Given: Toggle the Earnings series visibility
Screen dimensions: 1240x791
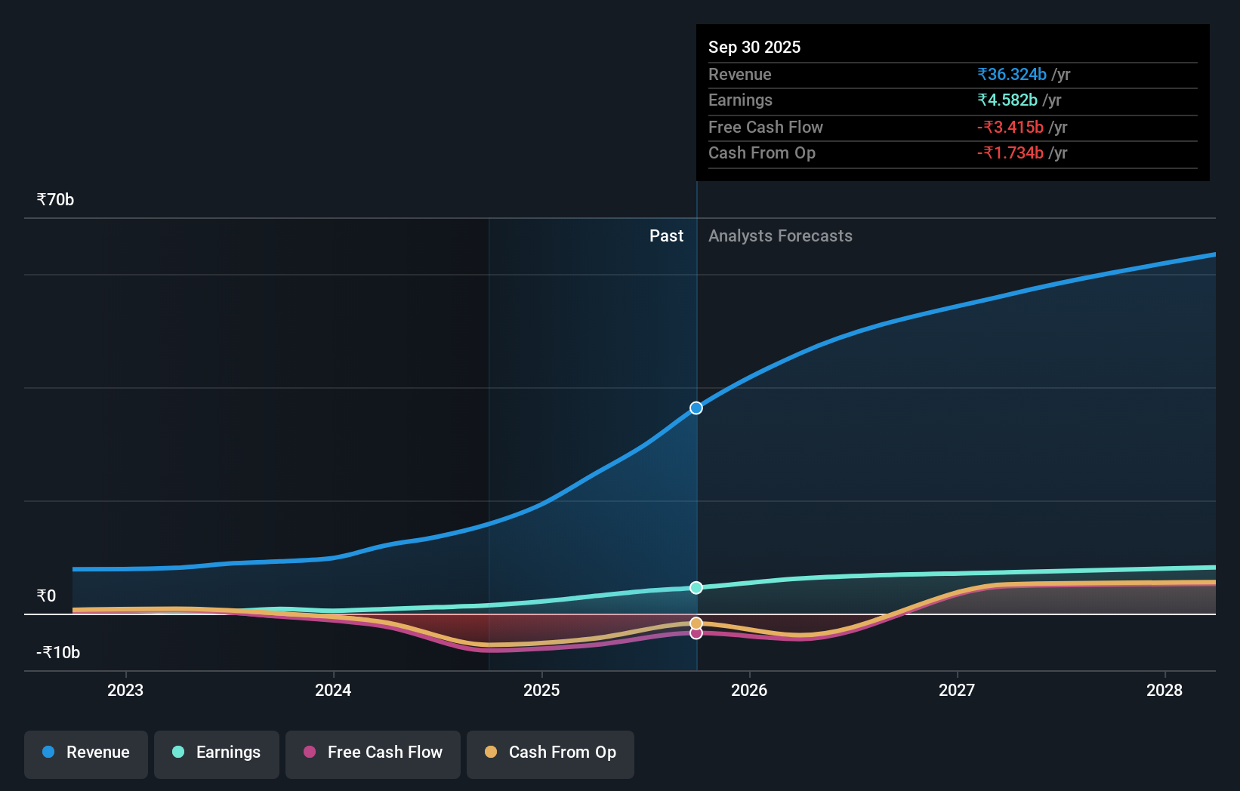Looking at the screenshot, I should click(217, 753).
